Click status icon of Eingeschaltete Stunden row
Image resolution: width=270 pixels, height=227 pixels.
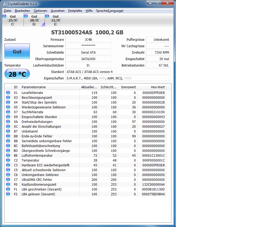[x=8, y=117]
